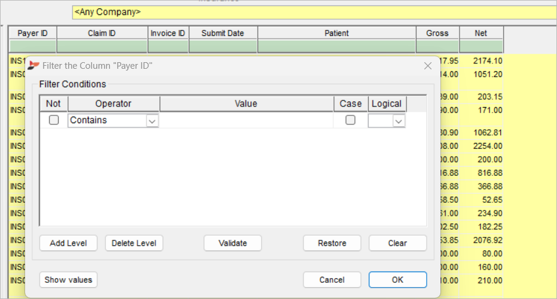Select Net value 171.00
Image resolution: width=557 pixels, height=299 pixels.
pos(490,110)
